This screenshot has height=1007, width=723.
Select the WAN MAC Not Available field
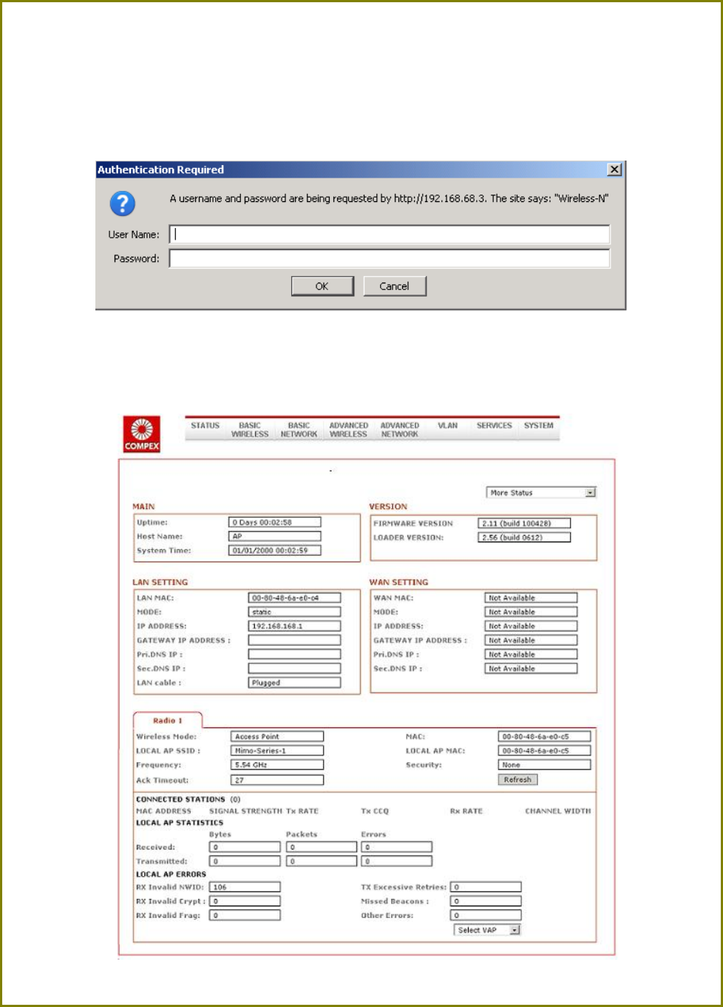(531, 598)
